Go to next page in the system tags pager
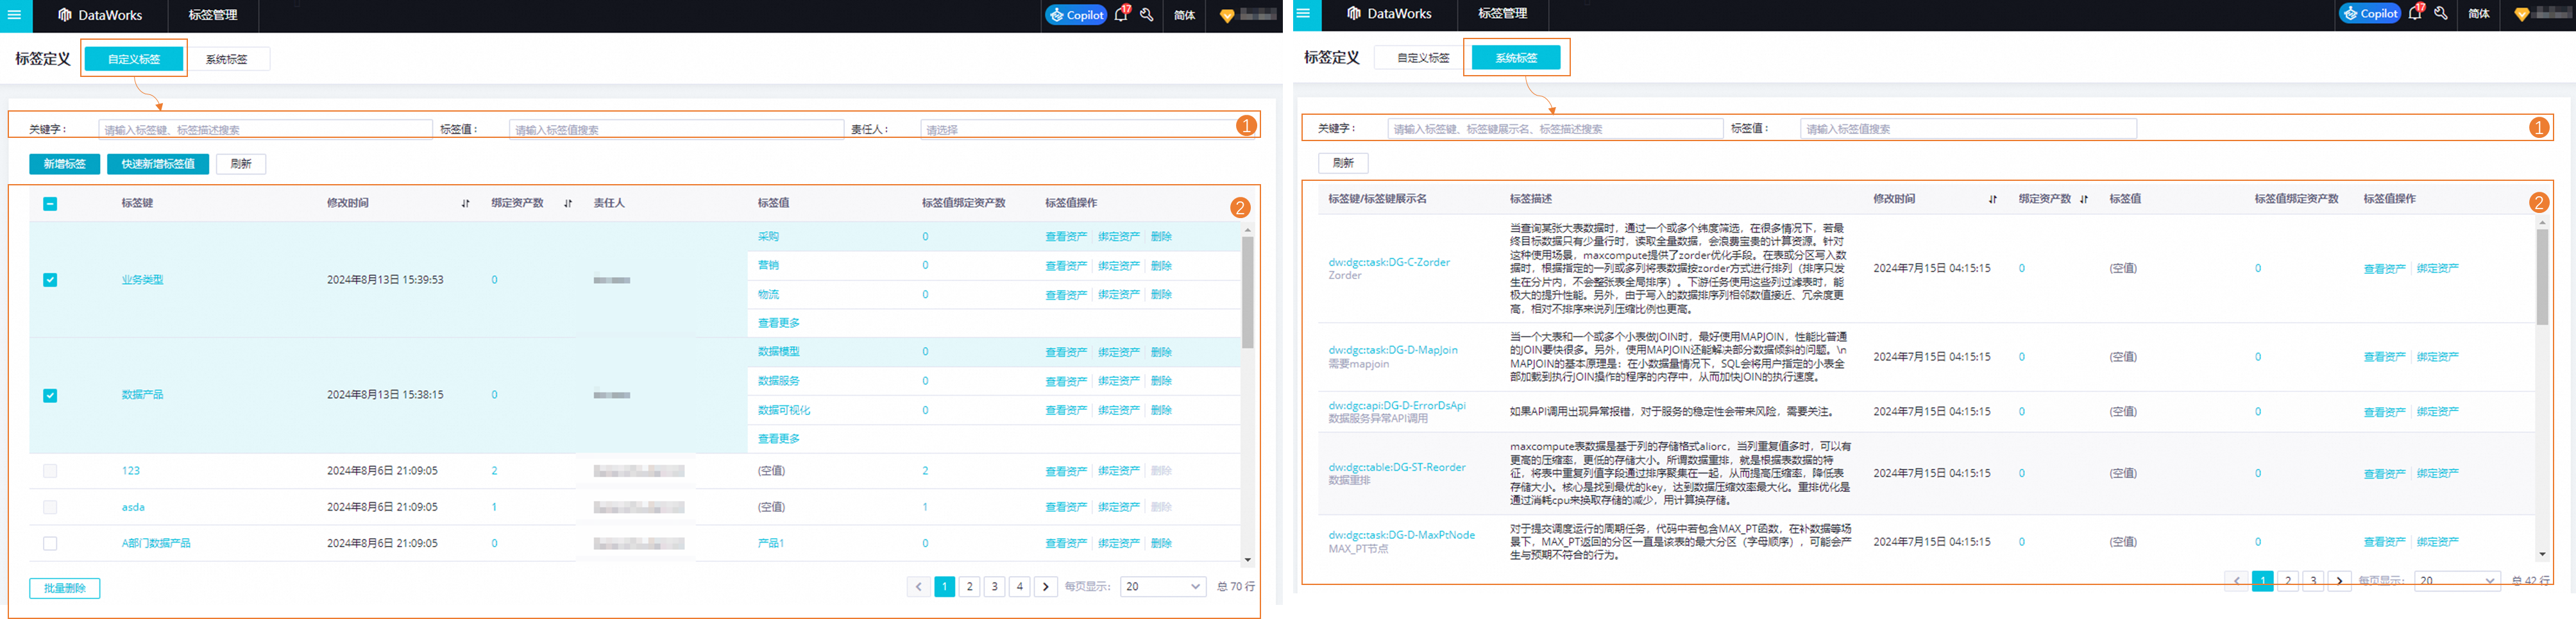This screenshot has width=2576, height=619. 2339,581
